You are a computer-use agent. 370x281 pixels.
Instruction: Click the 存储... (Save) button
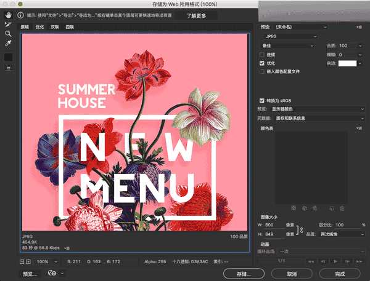[245, 273]
